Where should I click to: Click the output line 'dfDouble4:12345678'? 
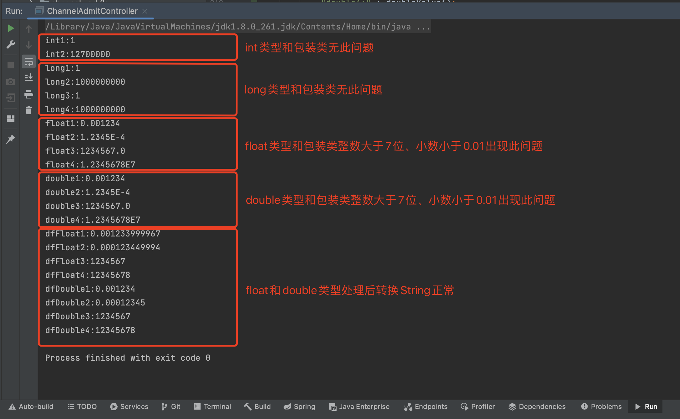coord(90,330)
